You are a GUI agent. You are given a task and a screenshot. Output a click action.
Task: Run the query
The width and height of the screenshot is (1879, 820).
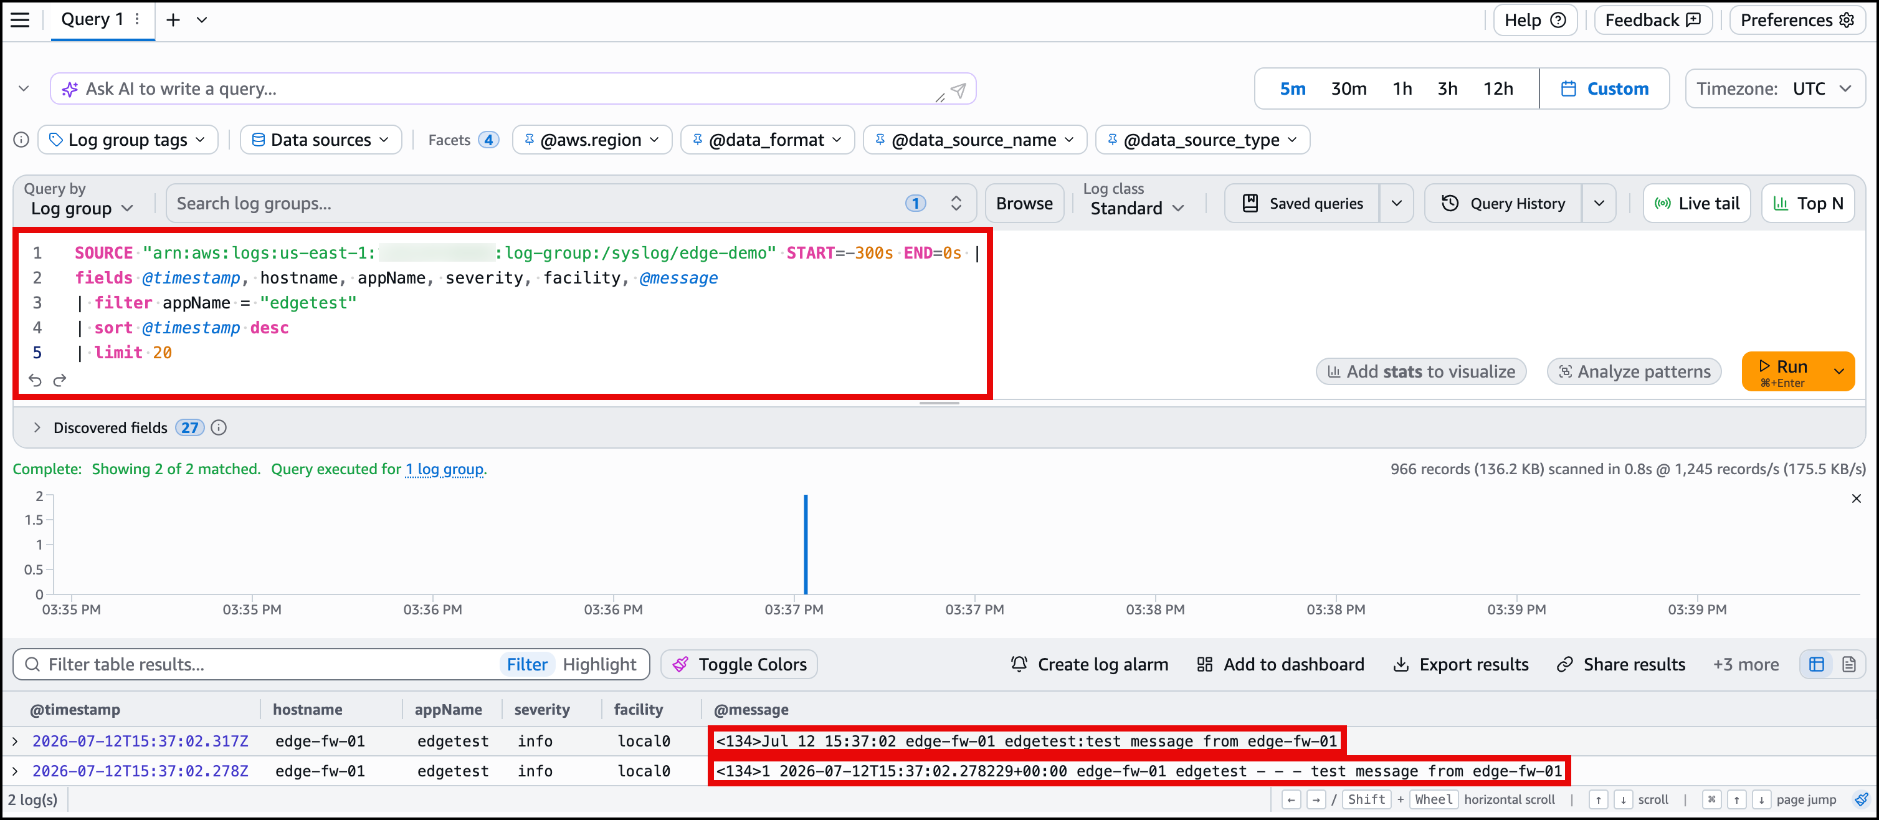pyautogui.click(x=1782, y=371)
